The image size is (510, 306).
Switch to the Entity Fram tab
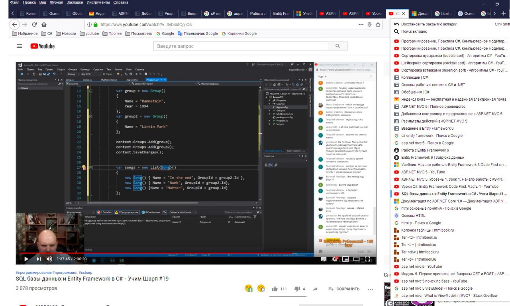click(x=281, y=14)
